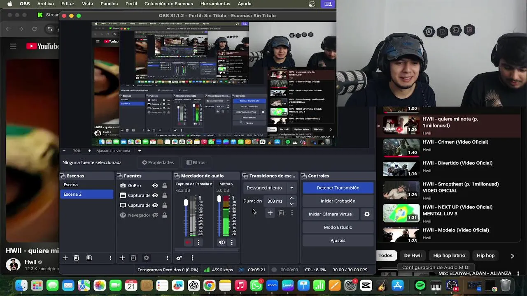Delete selected scene with trash icon

tap(76, 258)
